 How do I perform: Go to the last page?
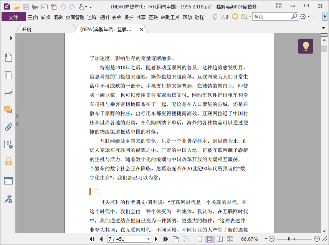coord(165,239)
